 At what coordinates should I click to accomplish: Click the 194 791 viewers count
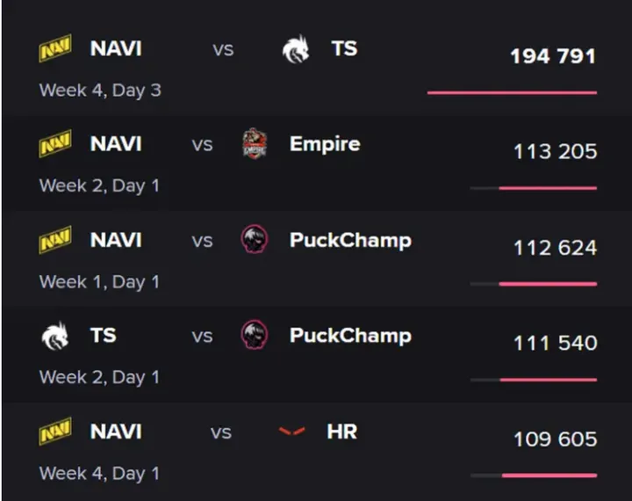click(x=553, y=56)
